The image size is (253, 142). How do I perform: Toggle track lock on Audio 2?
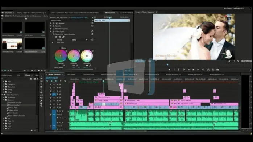[x=50, y=114]
